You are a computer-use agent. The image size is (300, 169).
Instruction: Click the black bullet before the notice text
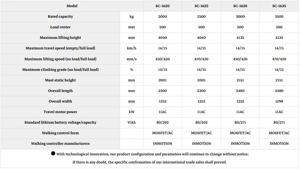tap(53, 153)
